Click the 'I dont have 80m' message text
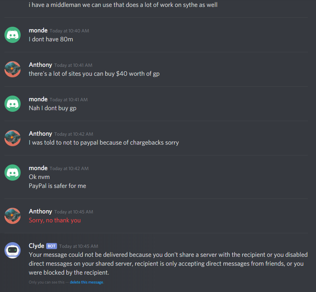316x292 pixels. 51,39
